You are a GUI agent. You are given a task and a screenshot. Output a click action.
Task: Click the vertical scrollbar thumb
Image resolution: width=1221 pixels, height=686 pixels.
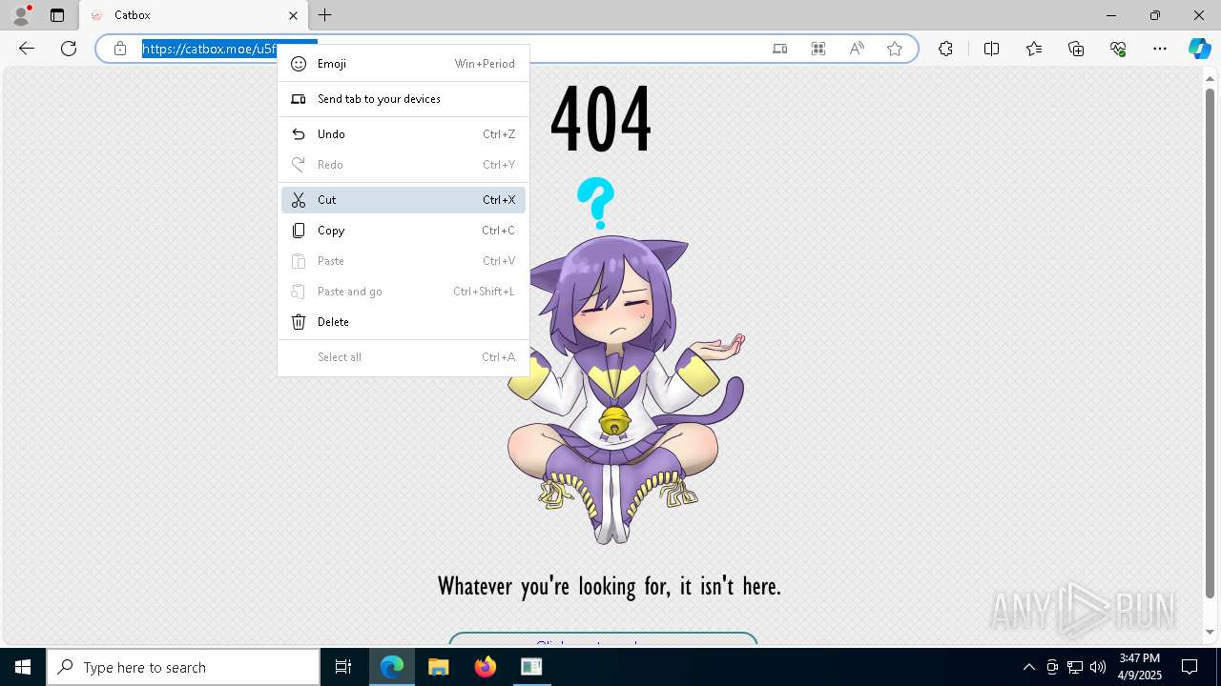(x=1210, y=343)
